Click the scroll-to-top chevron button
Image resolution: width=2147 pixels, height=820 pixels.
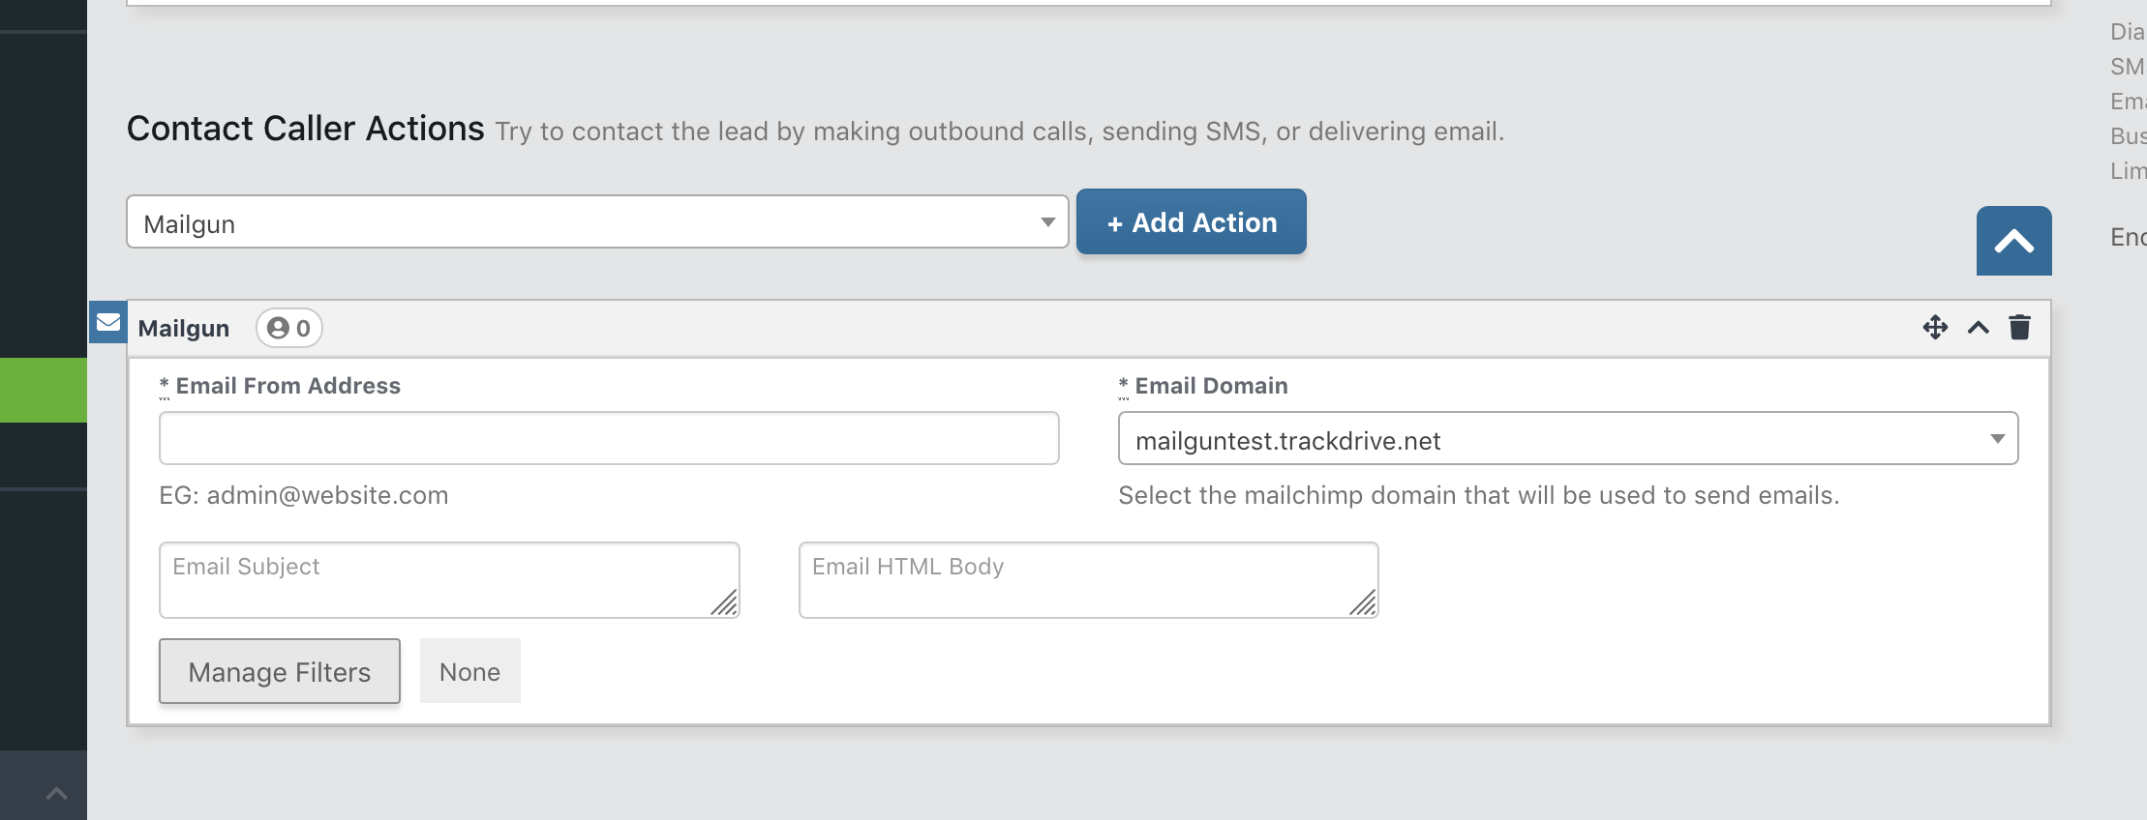click(x=2013, y=241)
